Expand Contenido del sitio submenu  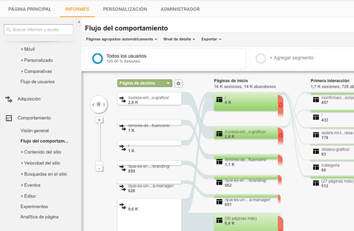coord(41,152)
